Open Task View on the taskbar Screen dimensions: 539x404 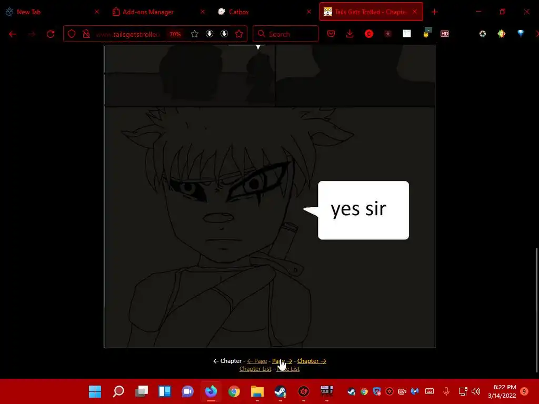(x=141, y=391)
